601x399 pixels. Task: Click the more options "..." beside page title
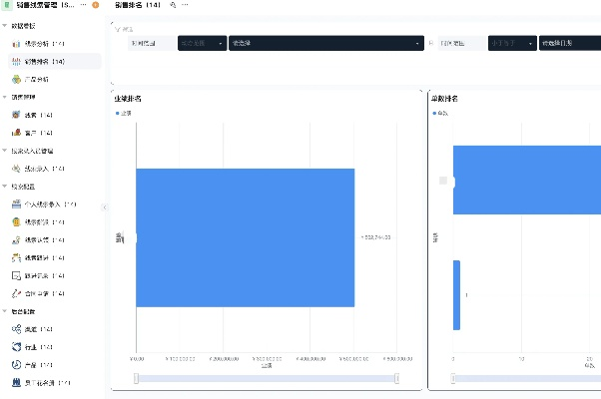click(x=186, y=6)
